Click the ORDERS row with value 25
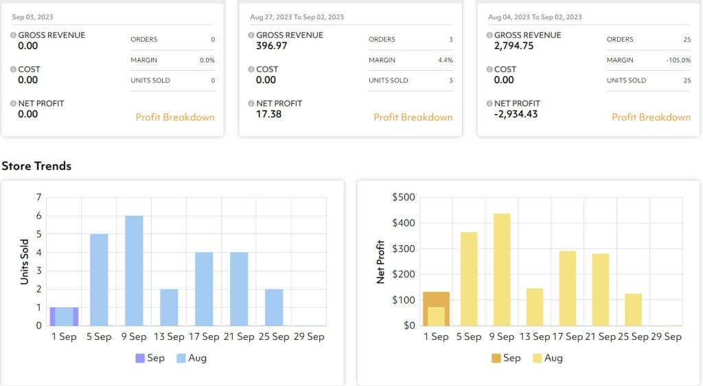703x386 pixels. pyautogui.click(x=649, y=39)
